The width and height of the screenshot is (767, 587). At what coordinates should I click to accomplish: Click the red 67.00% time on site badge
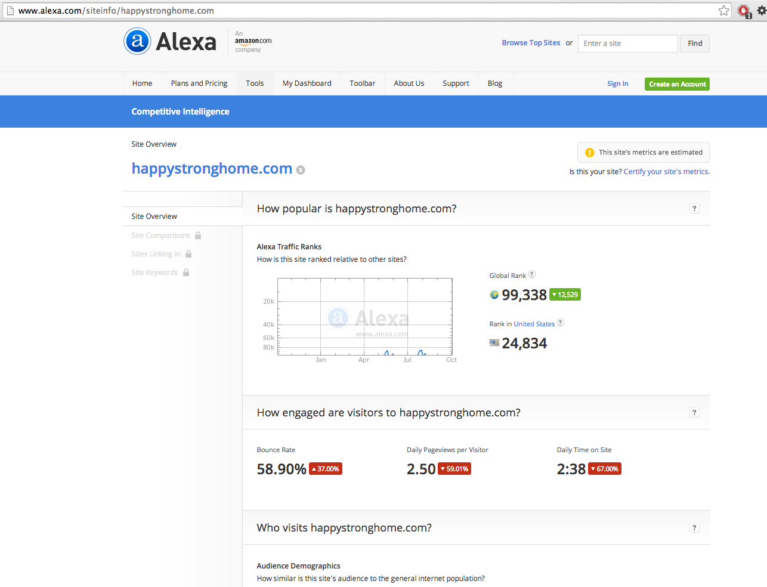[605, 469]
